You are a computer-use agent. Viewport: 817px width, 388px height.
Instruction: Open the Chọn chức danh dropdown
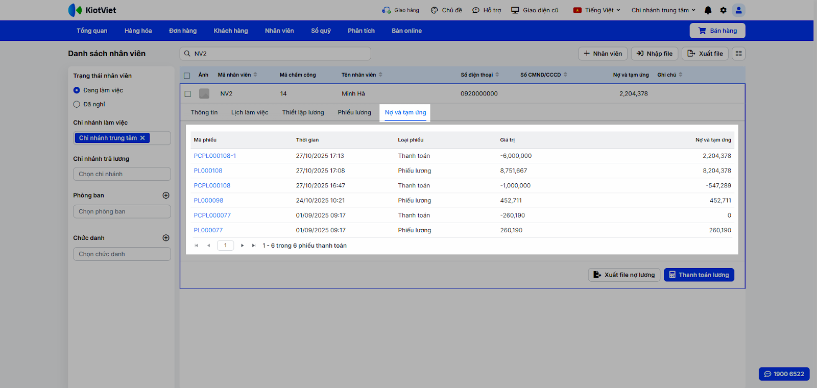click(x=122, y=254)
